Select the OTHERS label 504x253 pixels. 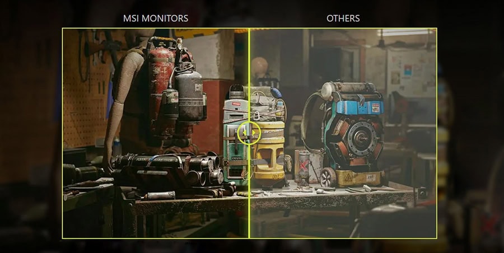click(x=343, y=18)
